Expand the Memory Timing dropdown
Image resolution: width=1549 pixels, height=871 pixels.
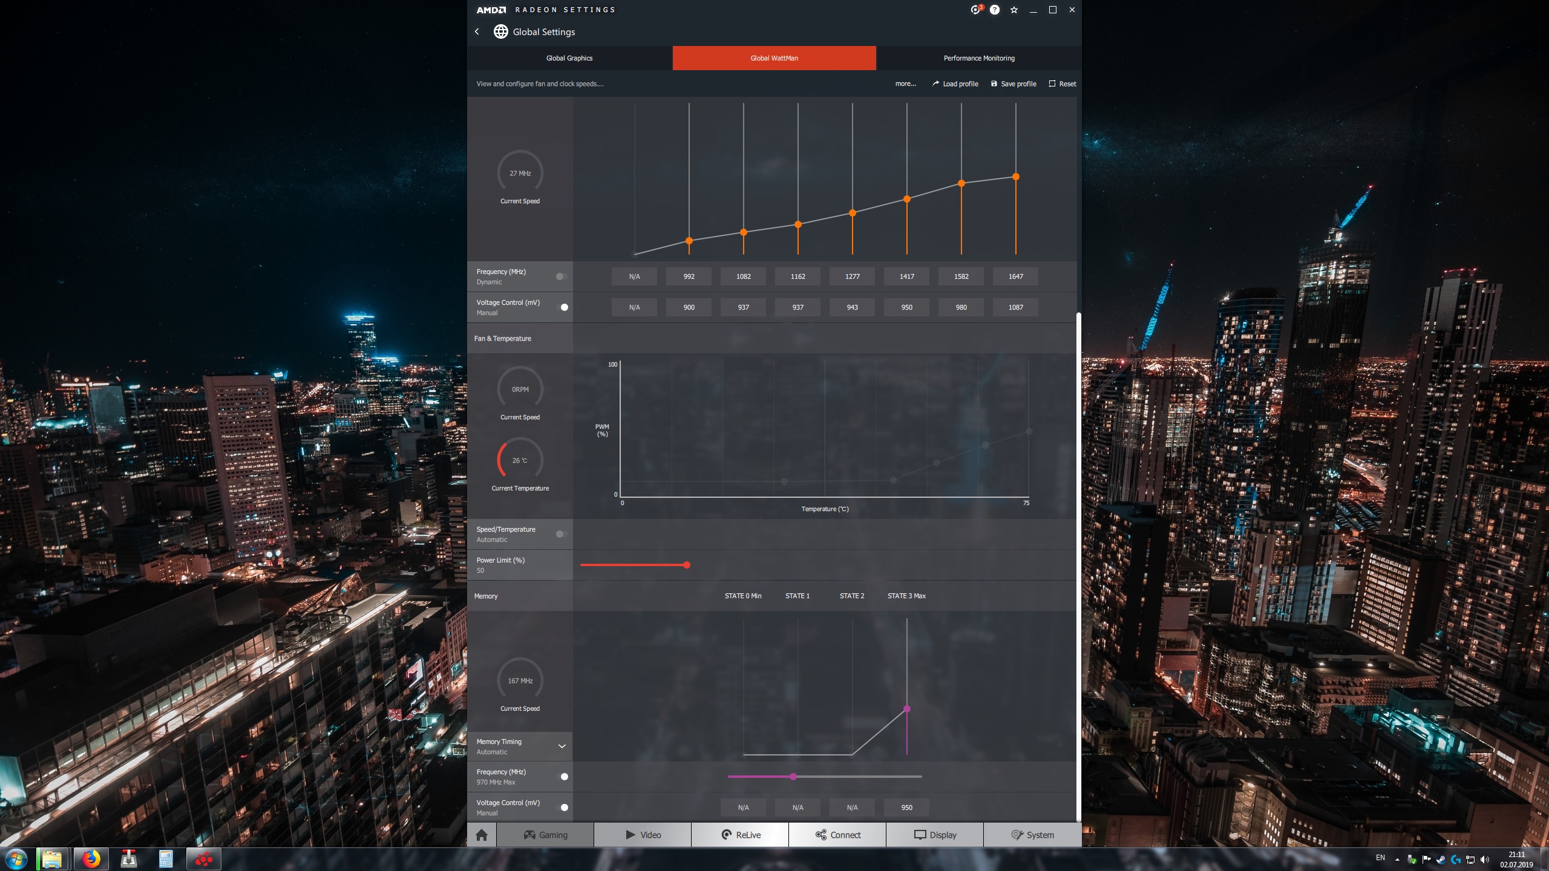point(562,746)
